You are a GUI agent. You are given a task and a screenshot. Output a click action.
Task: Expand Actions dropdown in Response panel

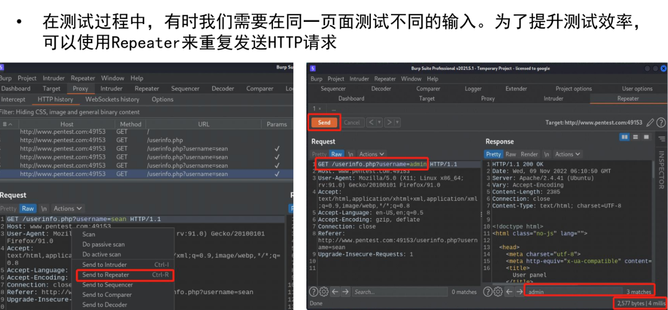(567, 154)
